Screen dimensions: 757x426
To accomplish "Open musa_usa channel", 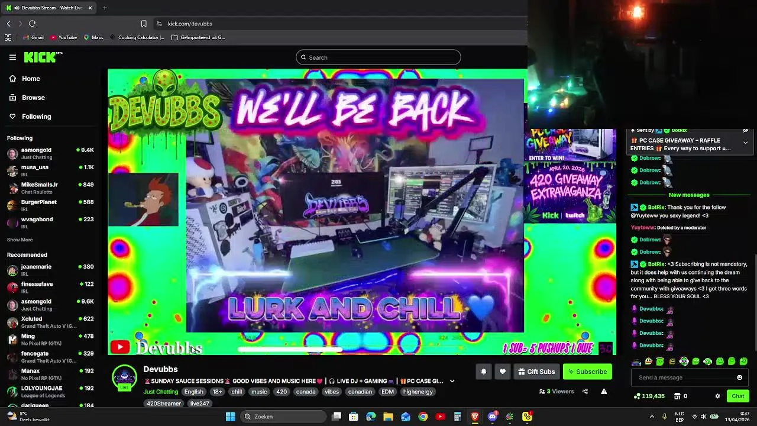I will pos(51,170).
